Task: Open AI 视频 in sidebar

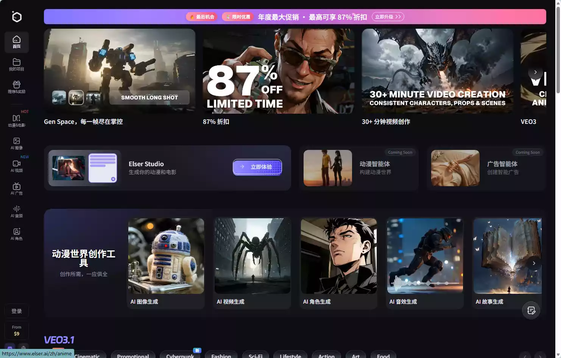Action: (17, 166)
